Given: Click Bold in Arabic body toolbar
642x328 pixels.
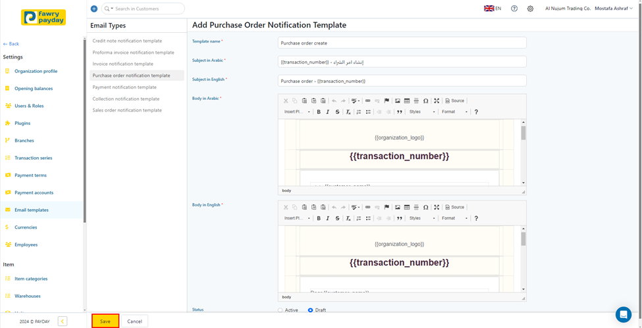Looking at the screenshot, I should (319, 112).
